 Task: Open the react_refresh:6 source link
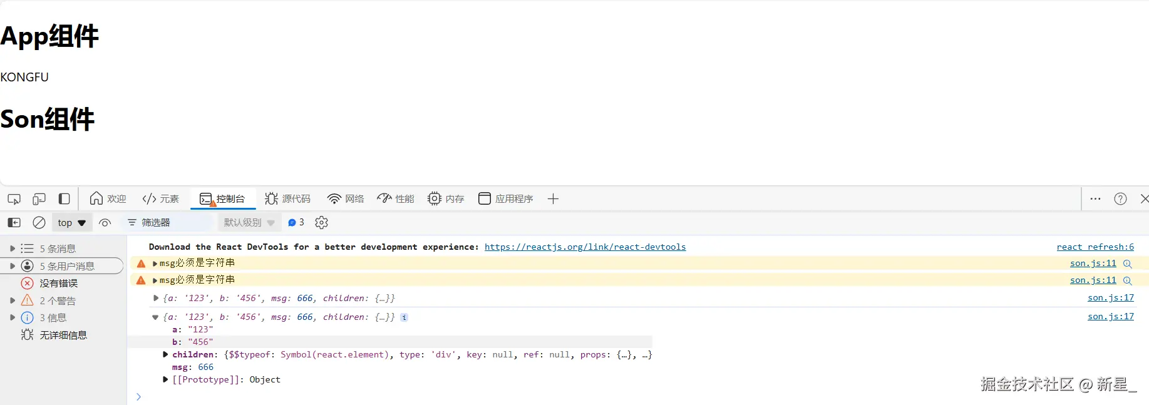[x=1095, y=247]
